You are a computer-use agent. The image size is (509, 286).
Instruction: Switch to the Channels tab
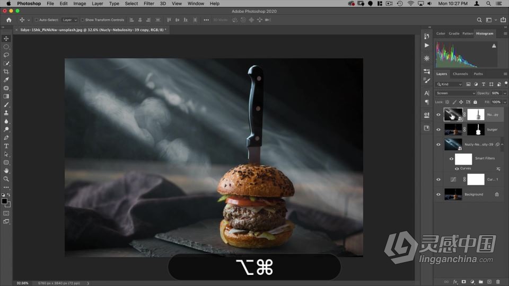tap(460, 74)
